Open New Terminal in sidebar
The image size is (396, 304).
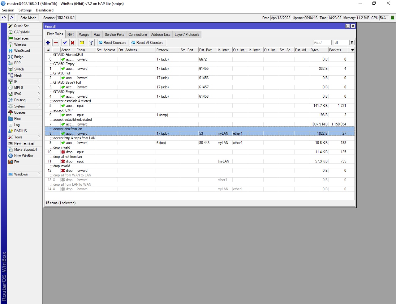pyautogui.click(x=25, y=143)
